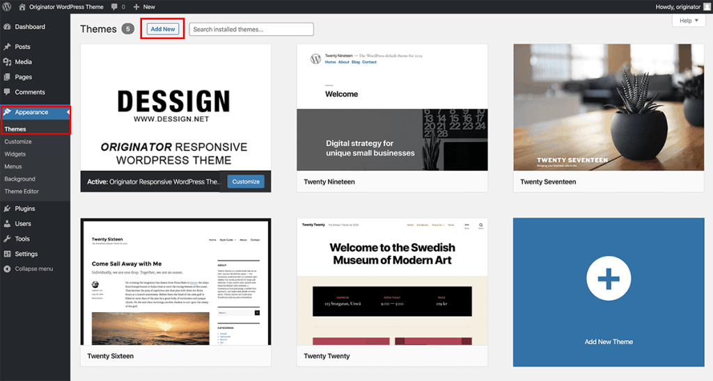
Task: Click the home icon beside the site name
Action: [x=22, y=7]
